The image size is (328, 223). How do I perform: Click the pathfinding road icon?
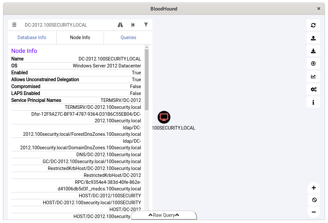120,25
